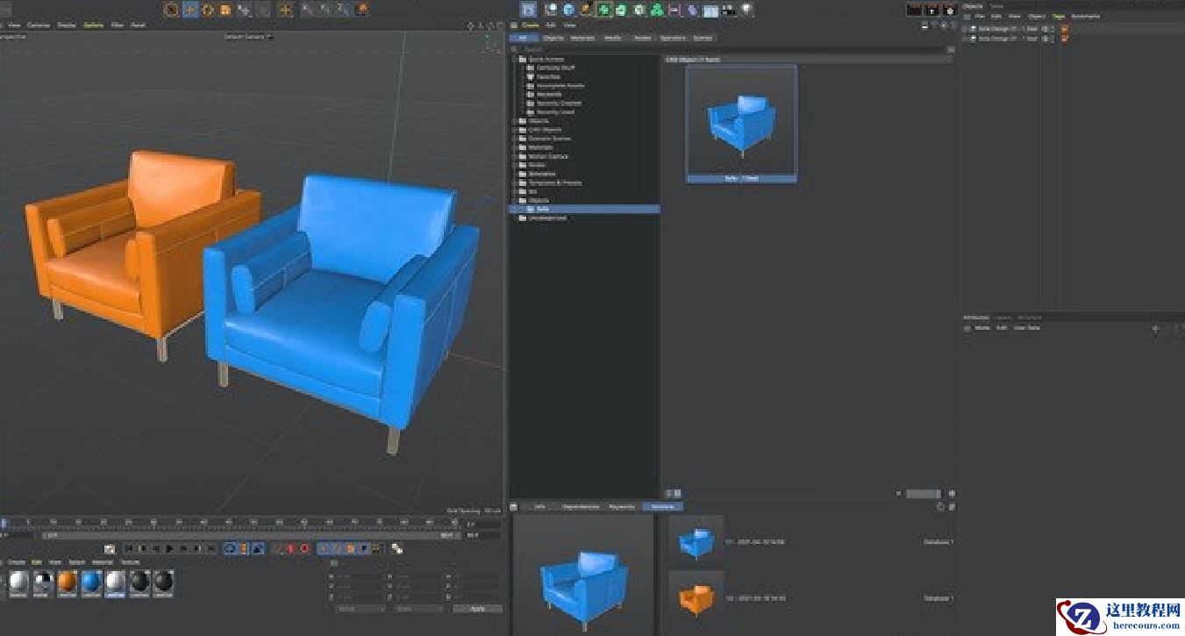1185x636 pixels.
Task: Open the Create menu of the Asset Browser
Action: (x=531, y=26)
